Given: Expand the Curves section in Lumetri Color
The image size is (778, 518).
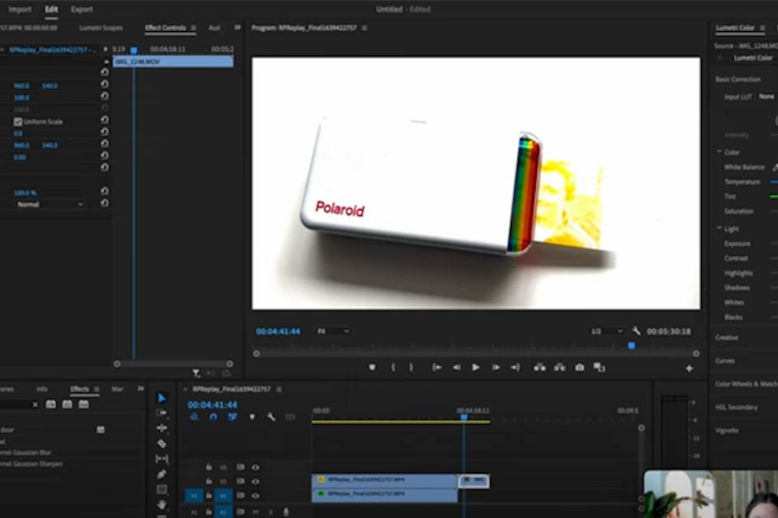Looking at the screenshot, I should point(724,361).
